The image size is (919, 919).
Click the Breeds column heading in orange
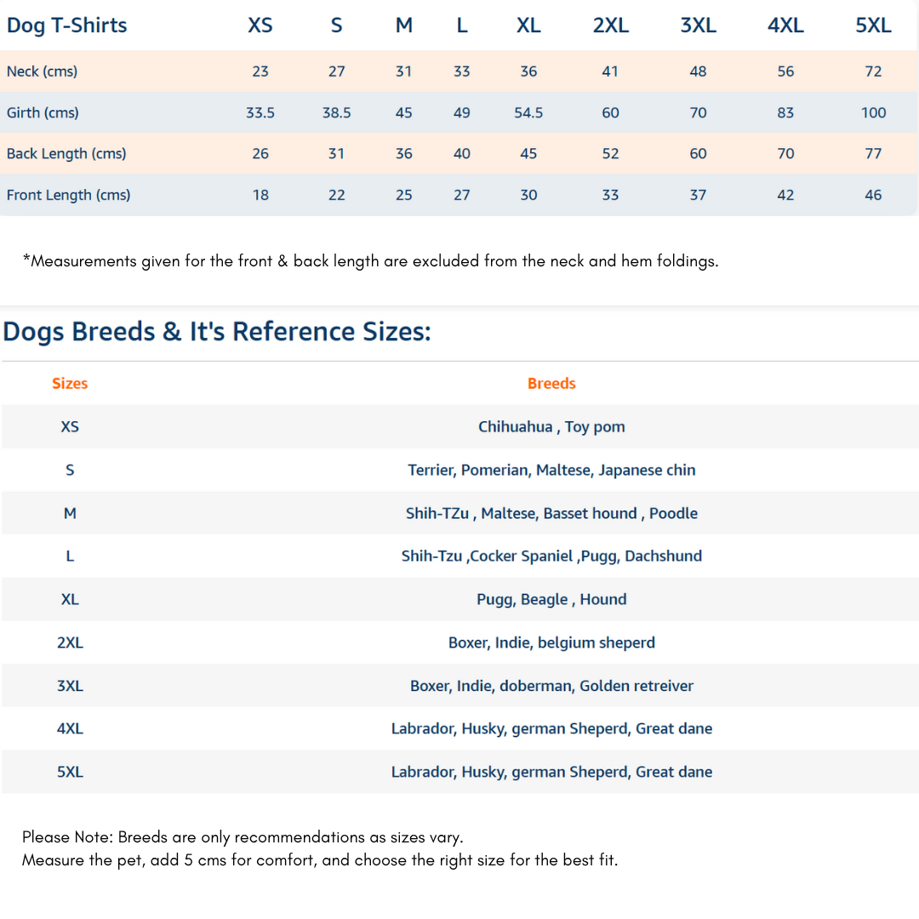(551, 384)
